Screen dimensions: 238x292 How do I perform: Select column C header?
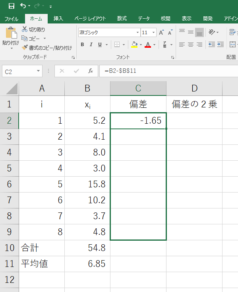click(x=138, y=88)
